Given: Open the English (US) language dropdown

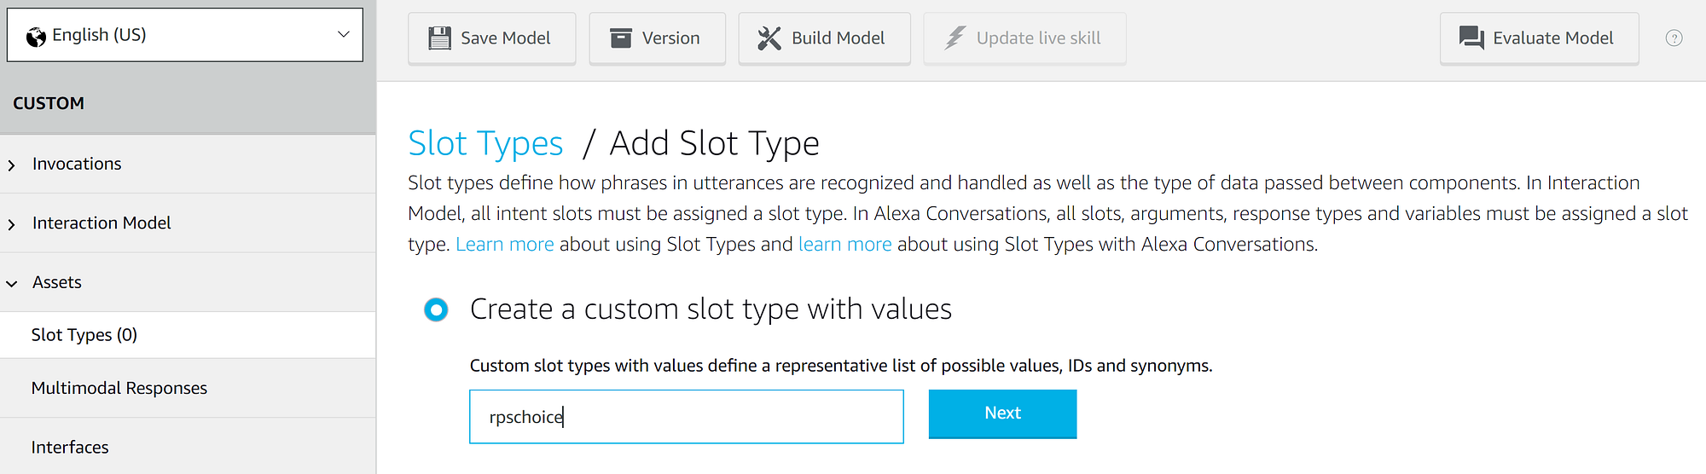Looking at the screenshot, I should click(185, 35).
